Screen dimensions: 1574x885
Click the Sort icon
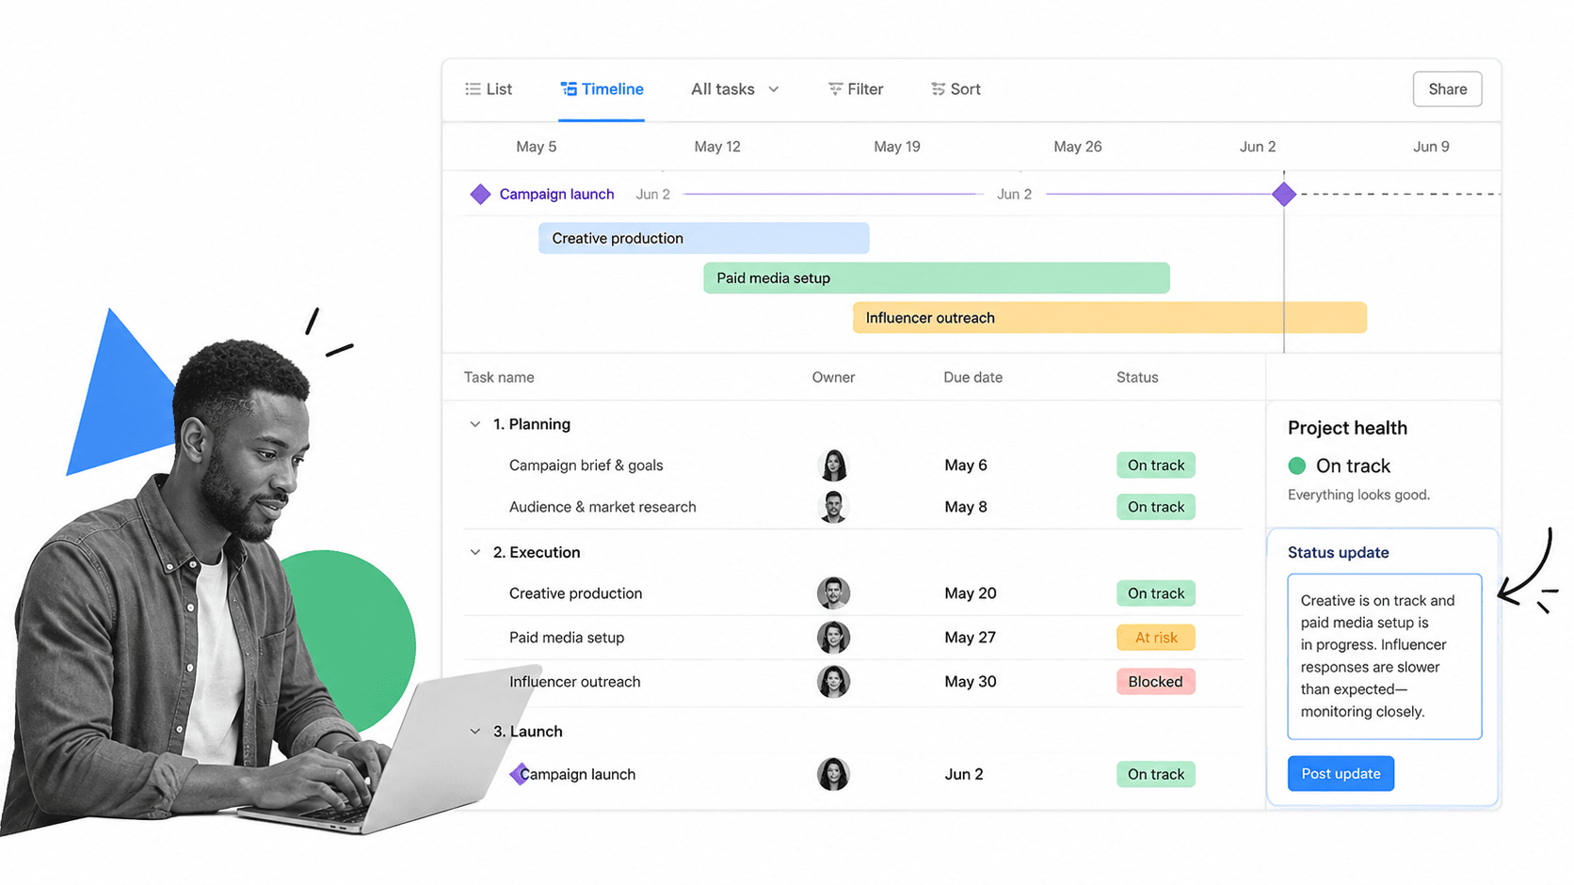938,89
